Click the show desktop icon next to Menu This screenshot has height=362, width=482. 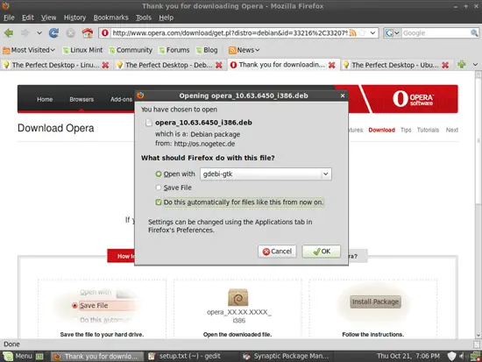tap(39, 357)
